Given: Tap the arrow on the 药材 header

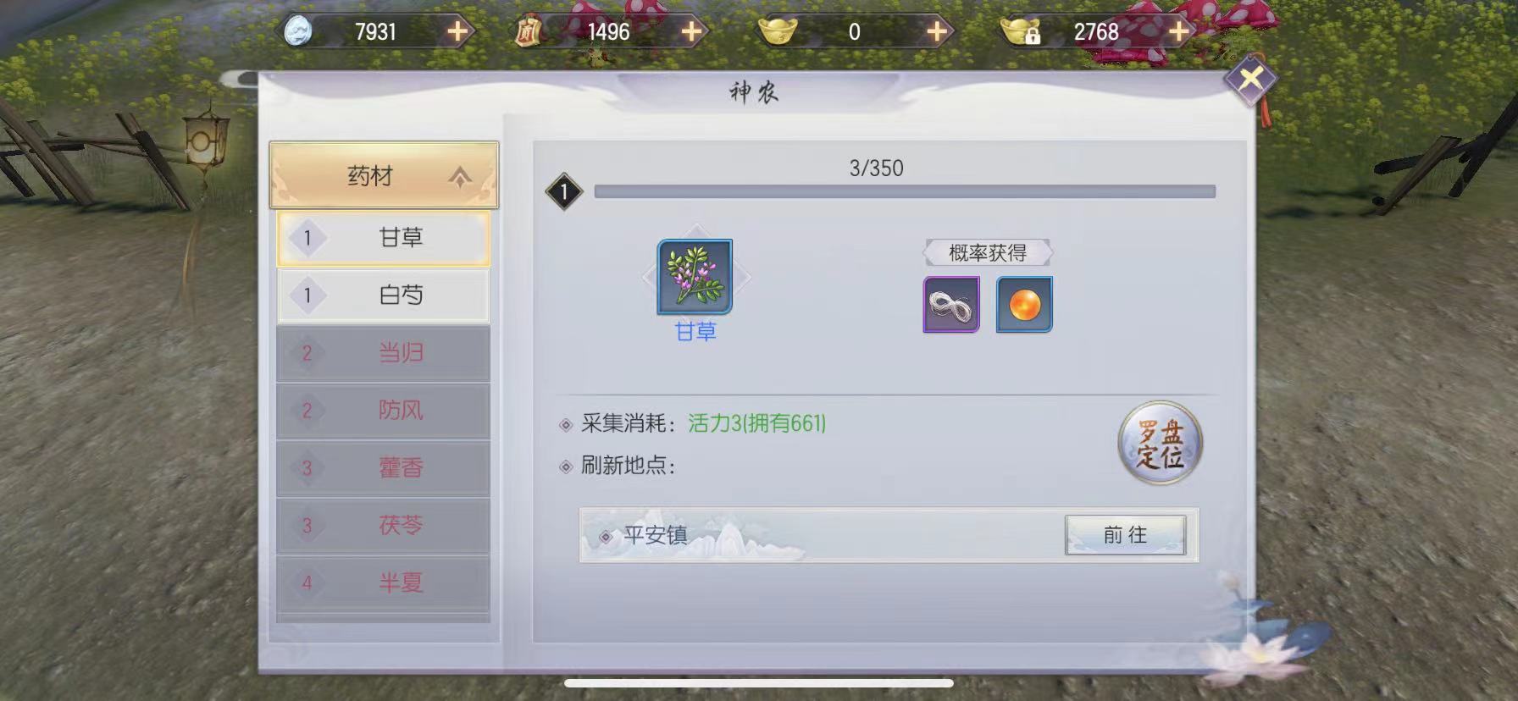Looking at the screenshot, I should 460,177.
